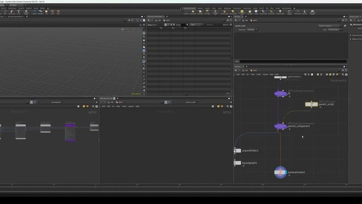The width and height of the screenshot is (362, 204).
Task: Click the parent_script node in the network
Action: 312,104
